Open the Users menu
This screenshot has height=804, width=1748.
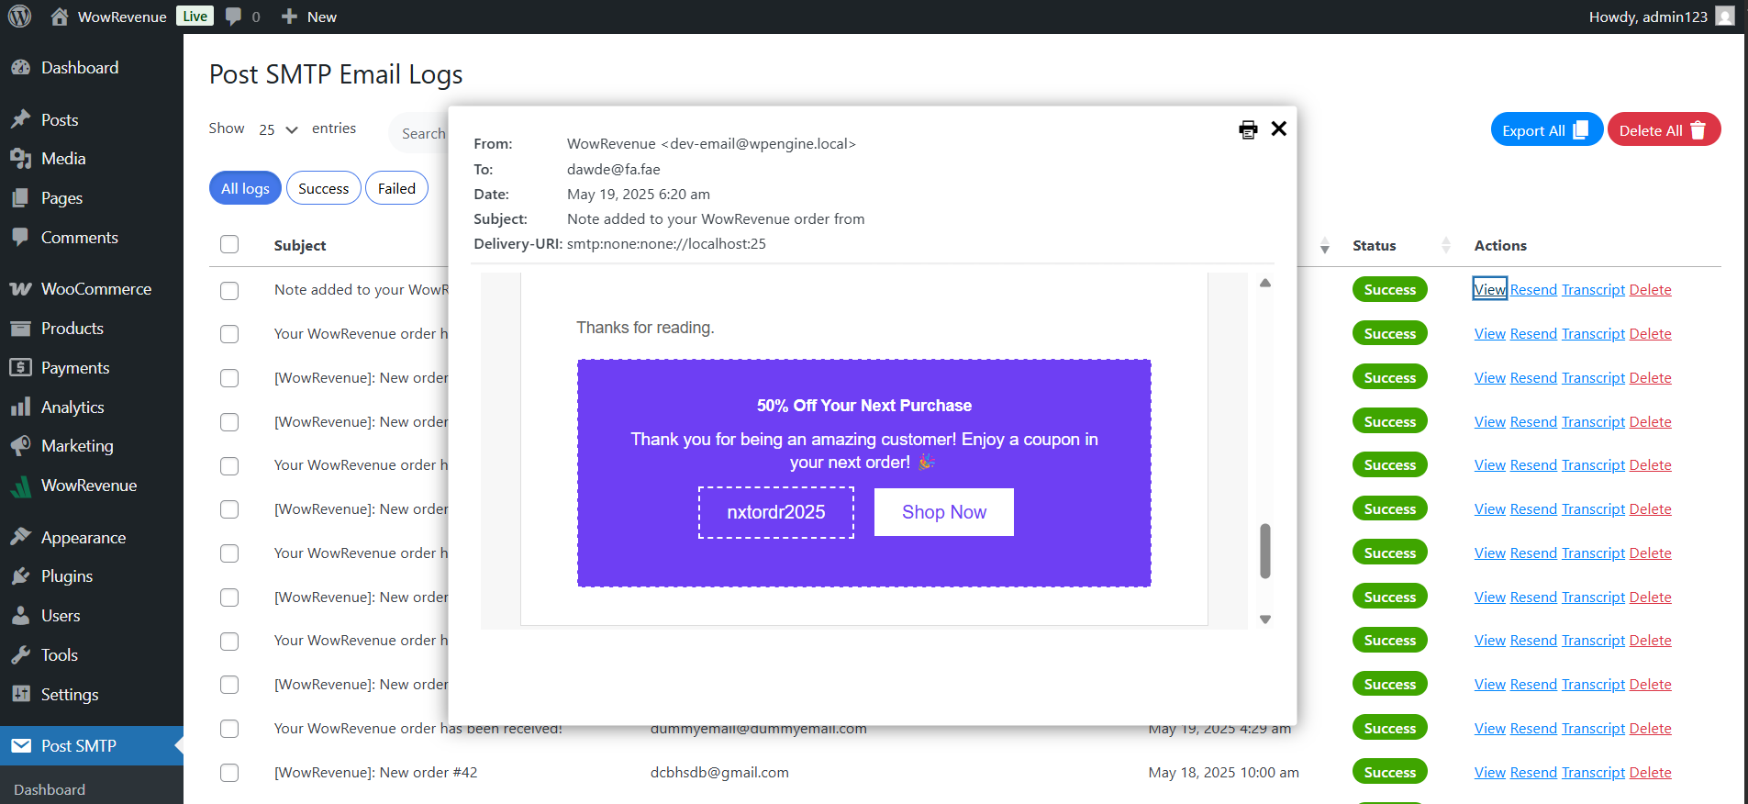click(x=92, y=616)
